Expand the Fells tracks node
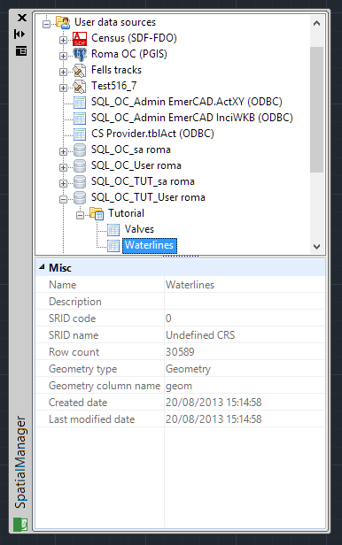The height and width of the screenshot is (545, 342). coord(63,72)
